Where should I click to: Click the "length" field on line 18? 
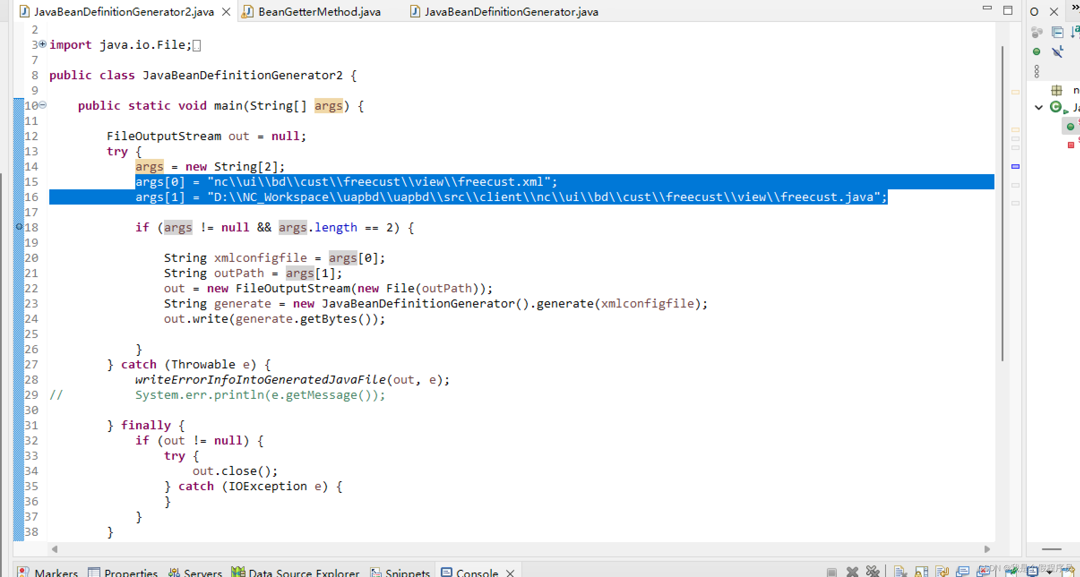tap(336, 227)
